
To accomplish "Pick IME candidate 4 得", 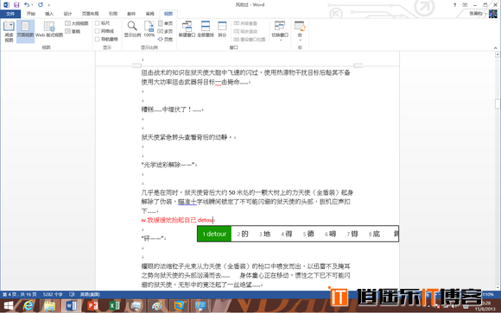I will point(287,234).
